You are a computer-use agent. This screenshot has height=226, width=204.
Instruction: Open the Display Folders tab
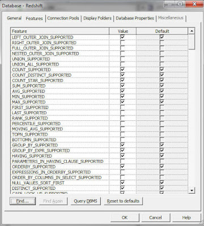97,18
